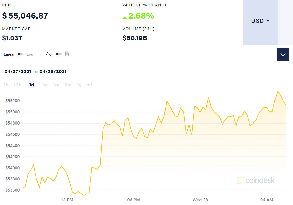Select the line chart icon

(x=49, y=54)
